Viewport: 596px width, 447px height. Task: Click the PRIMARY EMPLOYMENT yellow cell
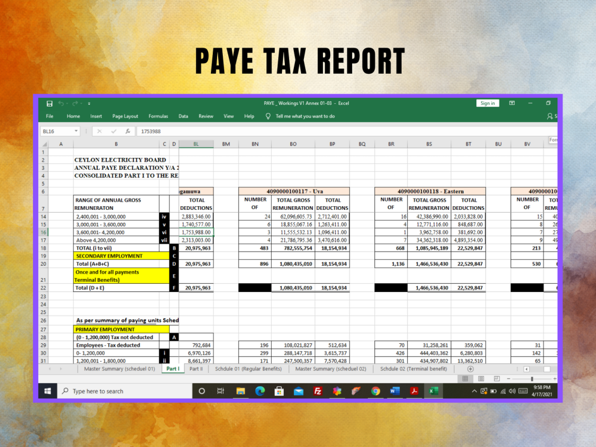pyautogui.click(x=121, y=330)
